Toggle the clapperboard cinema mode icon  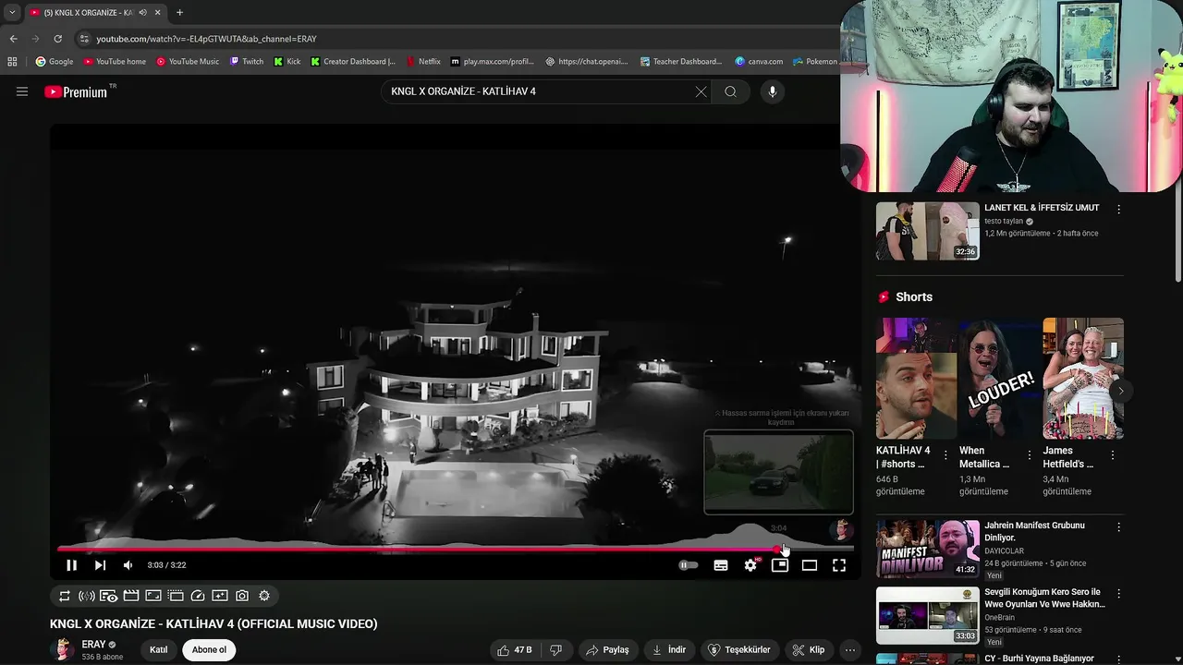point(131,596)
